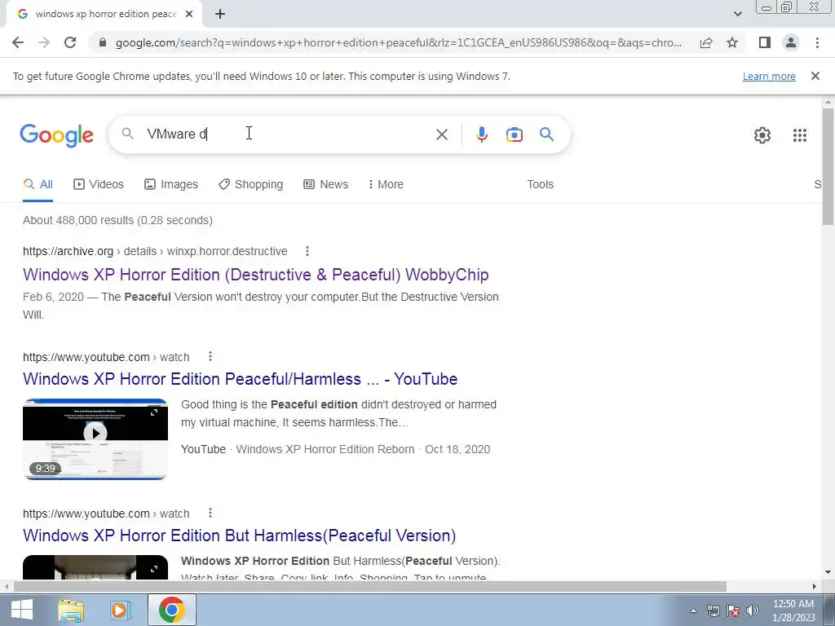The image size is (835, 626).
Task: Open the taskbar clock and date
Action: (x=793, y=611)
